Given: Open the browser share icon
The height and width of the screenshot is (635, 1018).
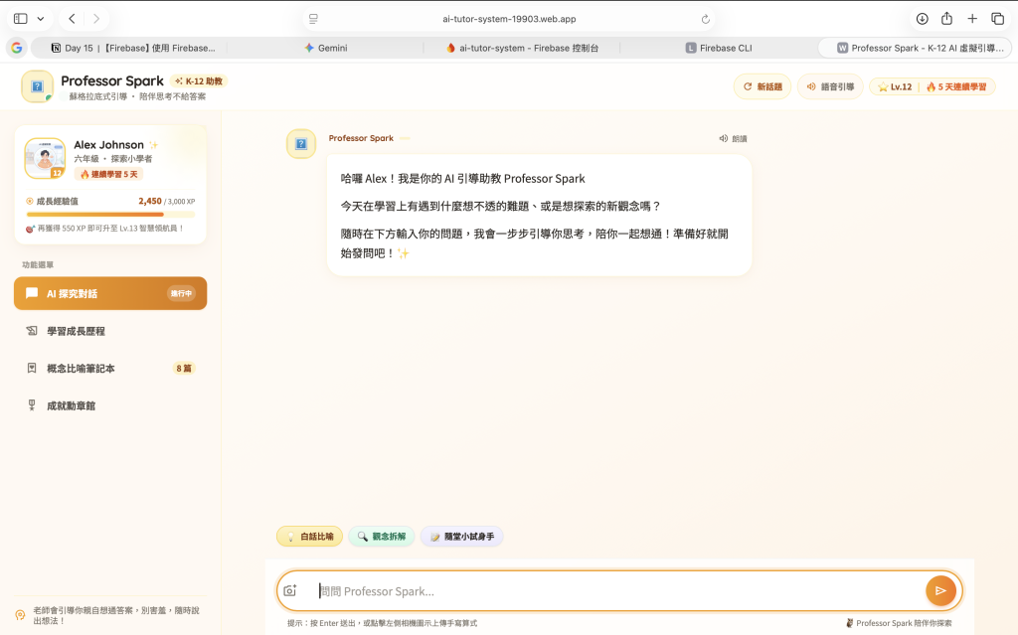Looking at the screenshot, I should pos(946,19).
